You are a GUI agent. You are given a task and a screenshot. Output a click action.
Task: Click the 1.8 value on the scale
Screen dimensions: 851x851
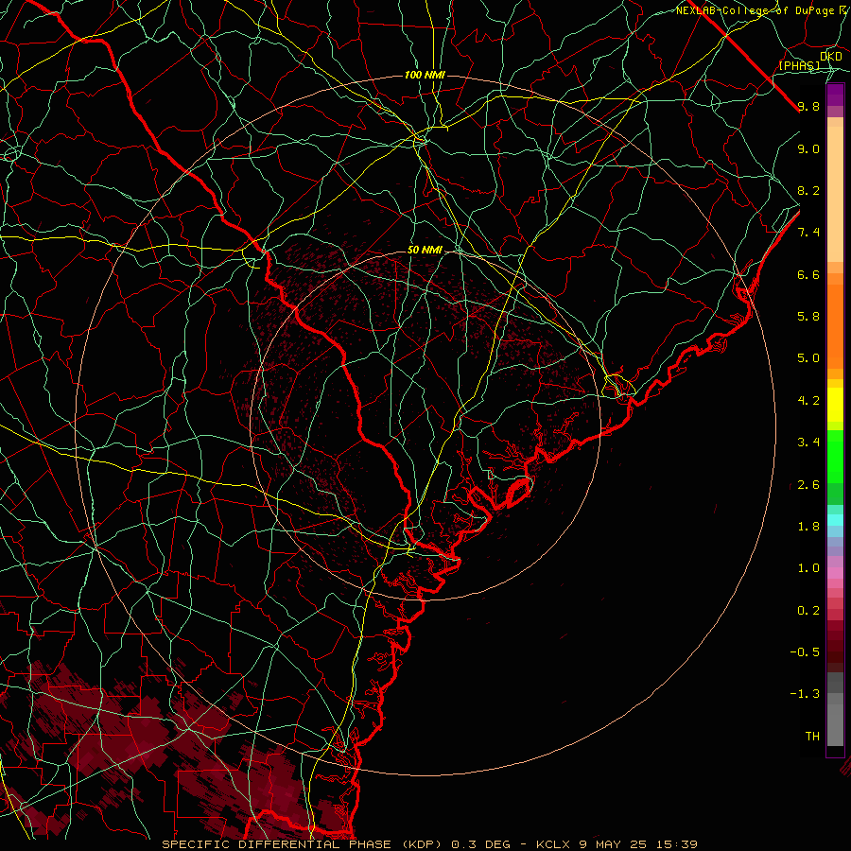[808, 527]
